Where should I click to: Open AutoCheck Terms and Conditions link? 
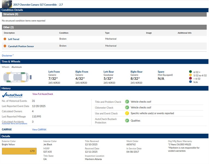(x=14, y=124)
